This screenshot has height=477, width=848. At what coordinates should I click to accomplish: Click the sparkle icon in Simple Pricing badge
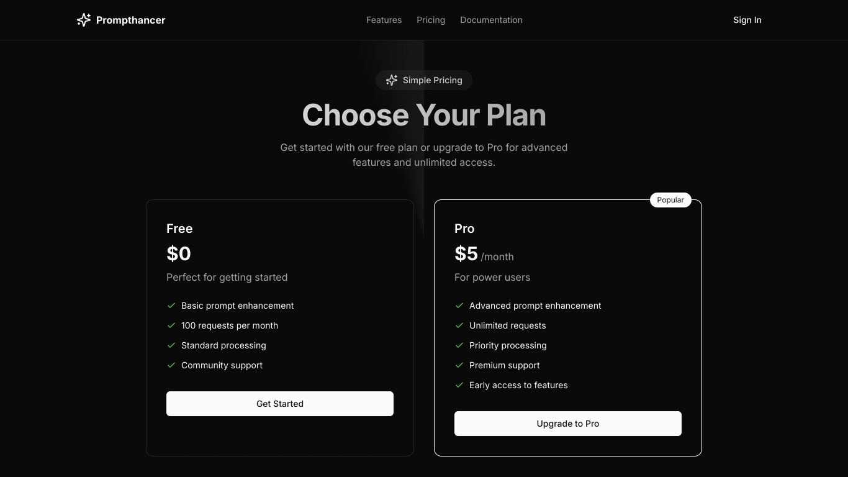click(392, 80)
